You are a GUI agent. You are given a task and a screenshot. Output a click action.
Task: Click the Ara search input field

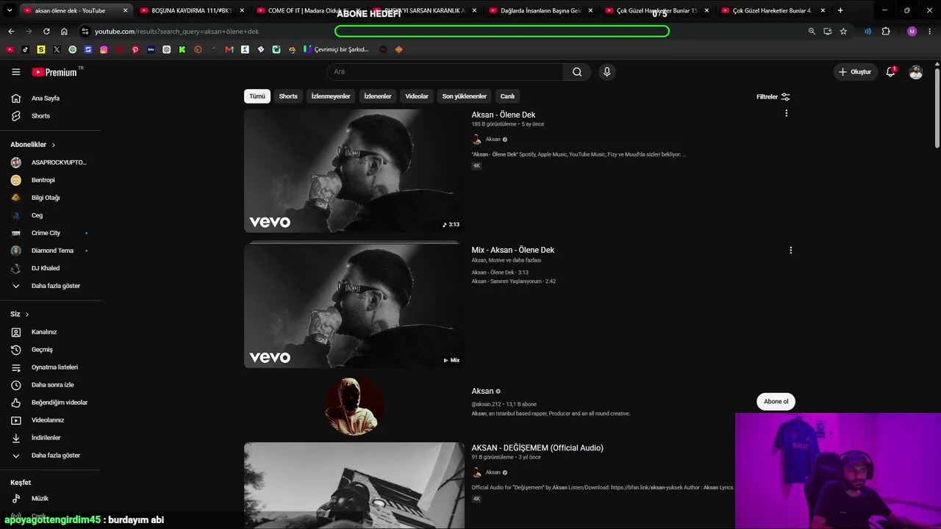(445, 72)
